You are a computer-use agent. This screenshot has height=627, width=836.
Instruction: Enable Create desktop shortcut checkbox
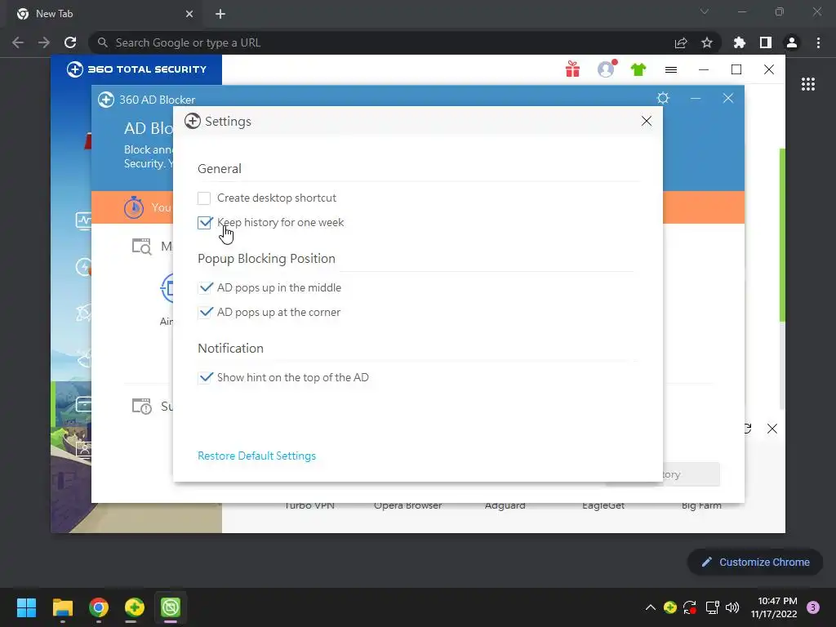[x=204, y=198]
